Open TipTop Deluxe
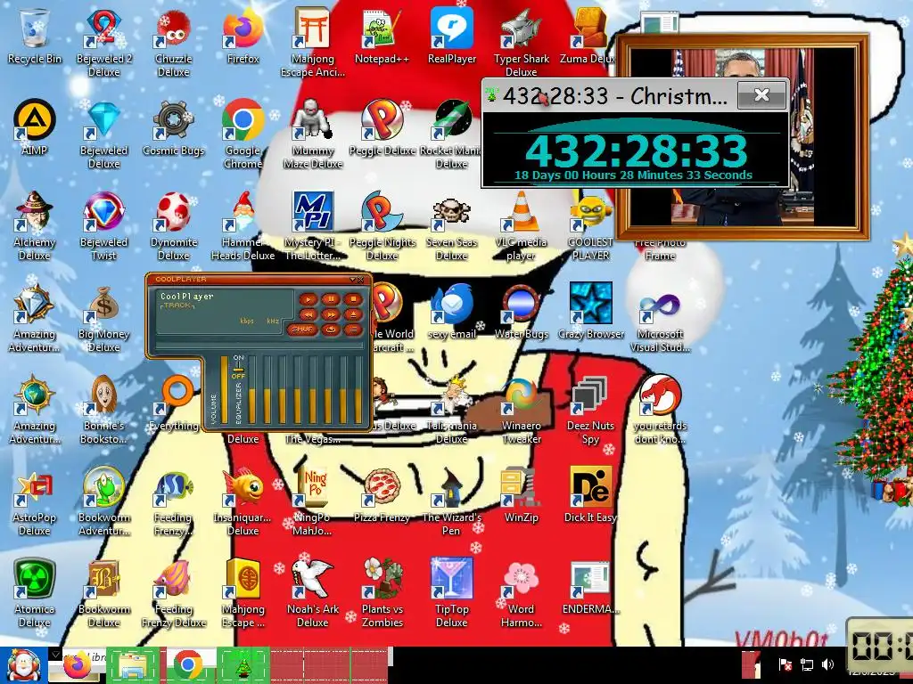Viewport: 913px width, 684px height. tap(452, 593)
